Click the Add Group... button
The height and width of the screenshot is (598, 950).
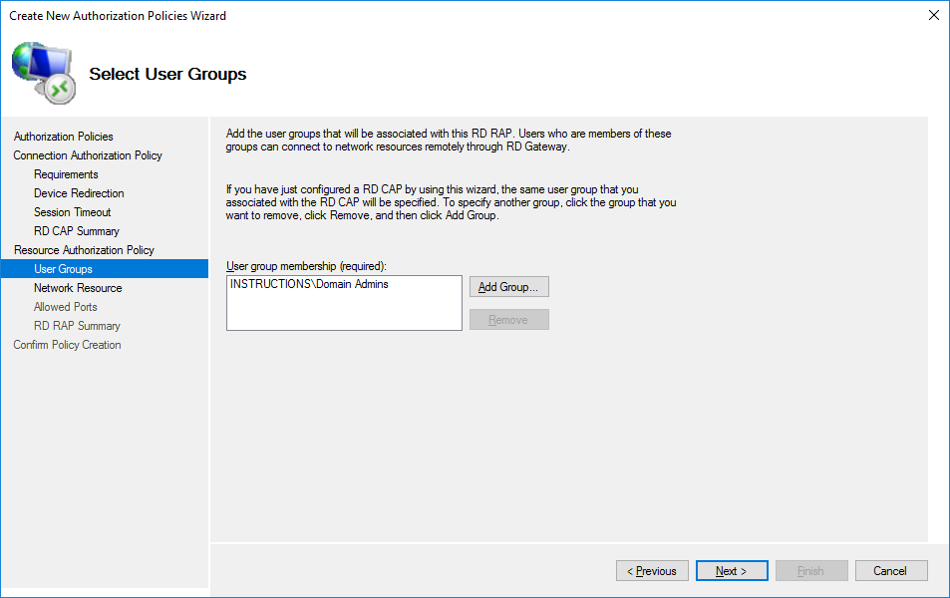coord(508,287)
